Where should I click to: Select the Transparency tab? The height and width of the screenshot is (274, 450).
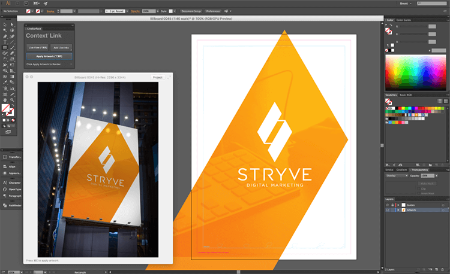coord(419,170)
